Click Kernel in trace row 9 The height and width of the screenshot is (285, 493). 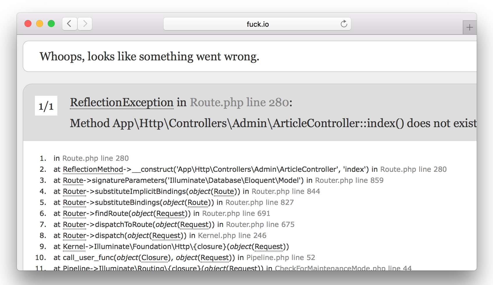74,246
